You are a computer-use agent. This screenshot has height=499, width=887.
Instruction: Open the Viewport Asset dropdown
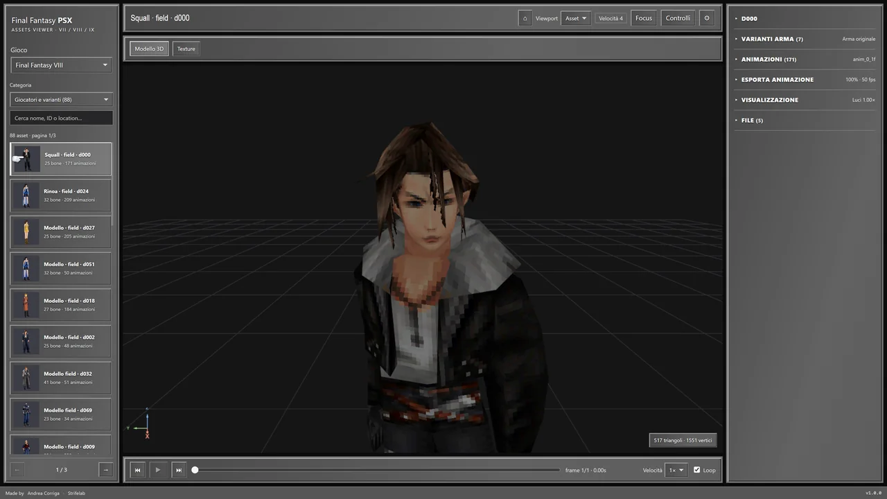click(x=576, y=19)
